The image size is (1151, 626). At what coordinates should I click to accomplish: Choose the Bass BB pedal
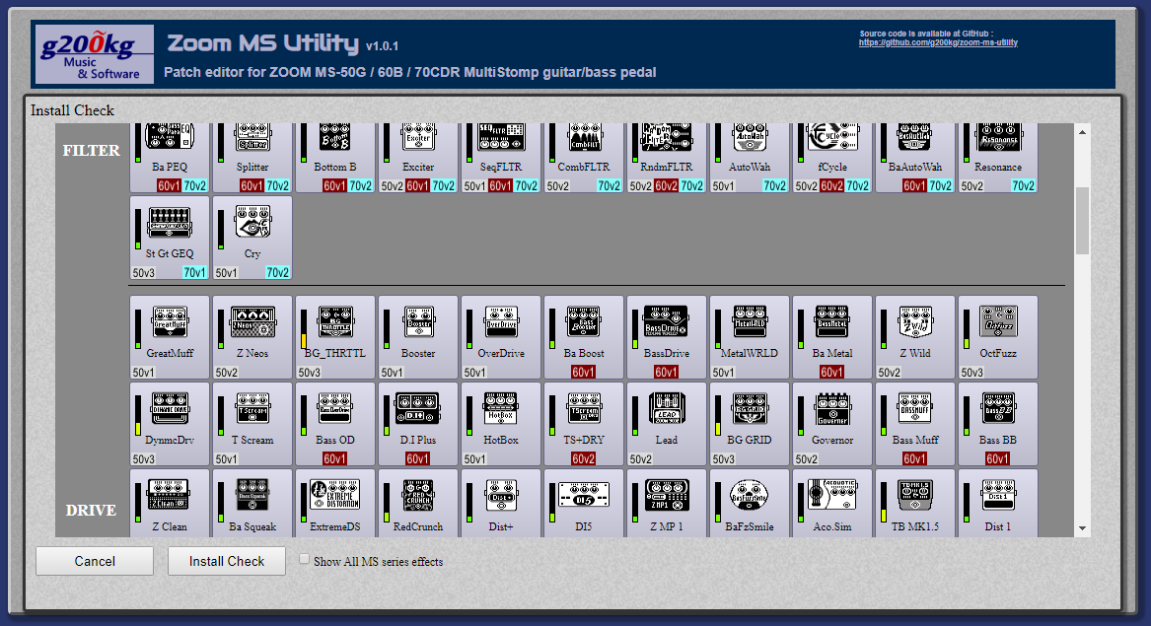[x=999, y=424]
